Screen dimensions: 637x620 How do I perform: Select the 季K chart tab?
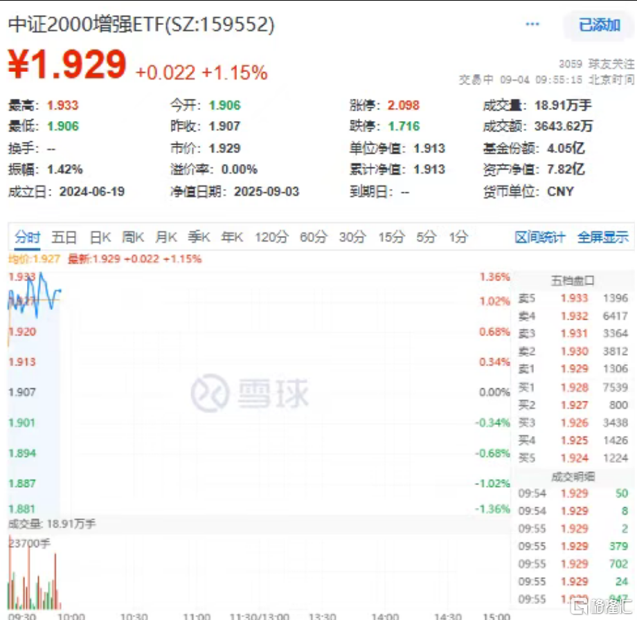pos(199,237)
